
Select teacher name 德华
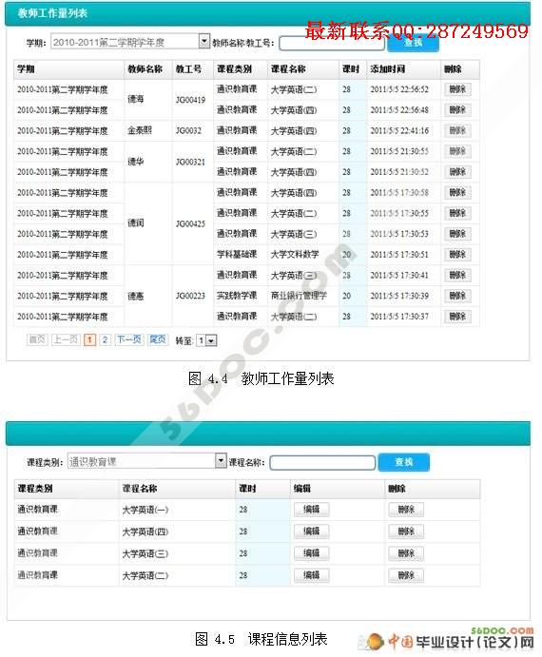click(136, 162)
